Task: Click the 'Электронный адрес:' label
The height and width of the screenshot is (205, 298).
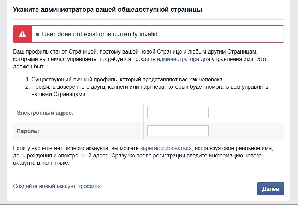Action: (45, 113)
